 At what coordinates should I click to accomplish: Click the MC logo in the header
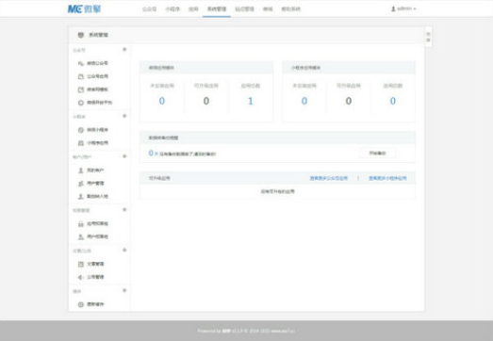tap(84, 8)
